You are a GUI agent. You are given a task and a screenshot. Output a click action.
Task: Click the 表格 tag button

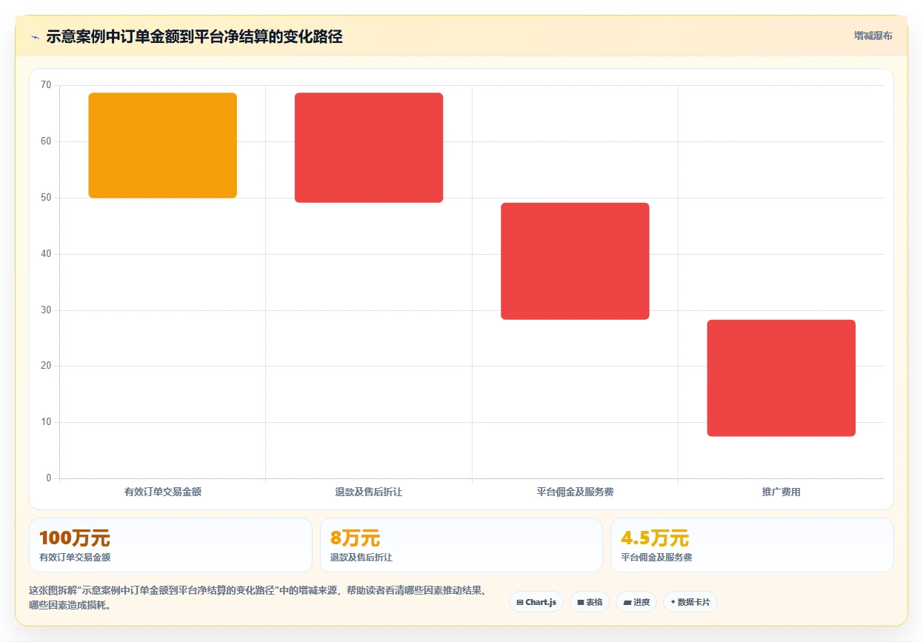(590, 602)
